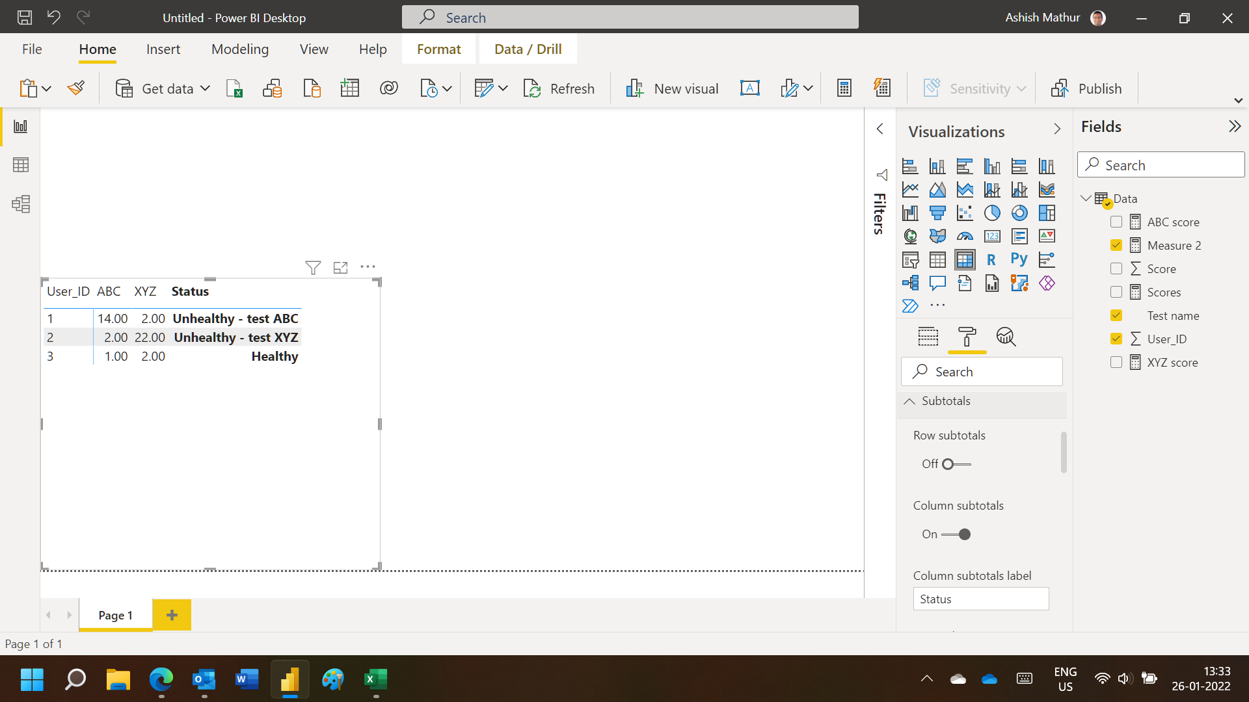Check the XYZ score field
Viewport: 1249px width, 702px height.
pyautogui.click(x=1116, y=363)
